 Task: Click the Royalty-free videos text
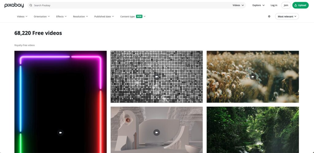coord(25,45)
